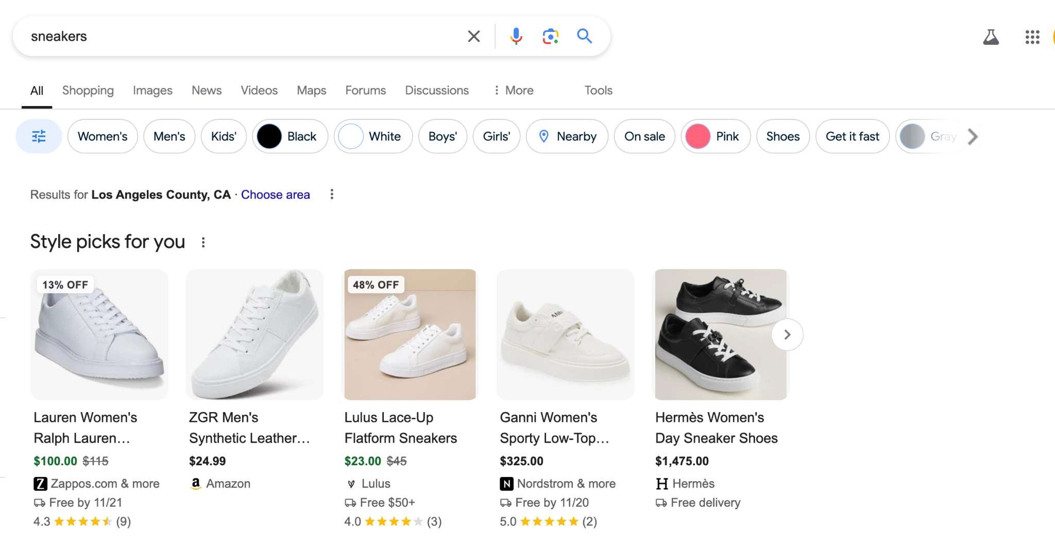
Task: Toggle the Shoes filter chip
Action: point(782,136)
